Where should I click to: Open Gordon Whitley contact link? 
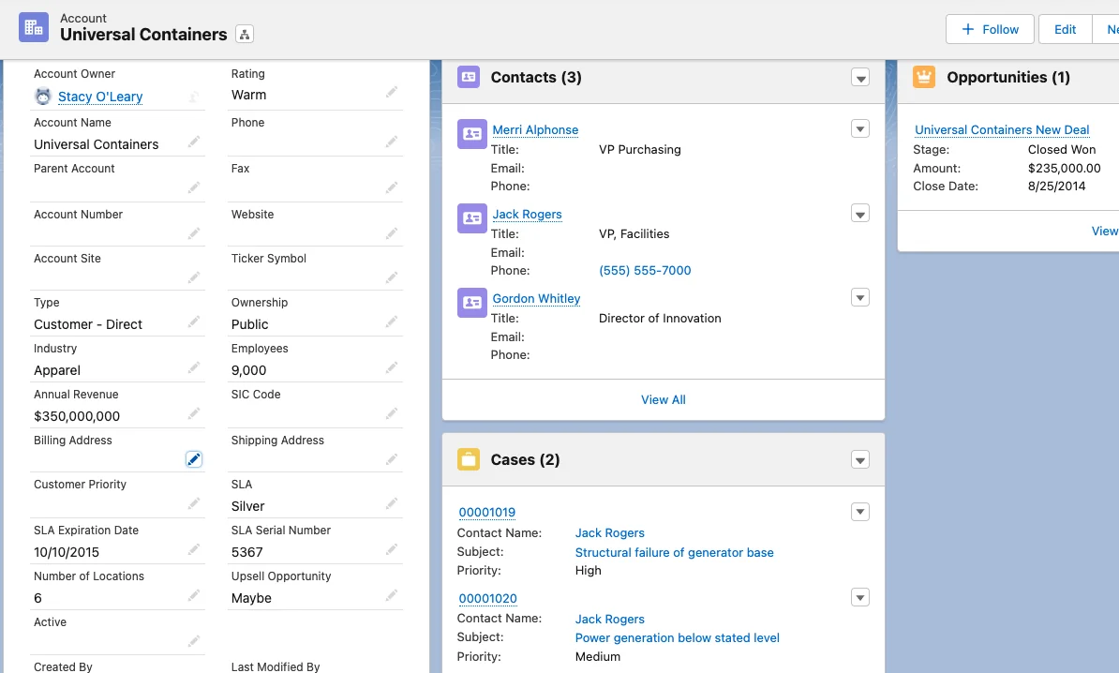(x=536, y=298)
